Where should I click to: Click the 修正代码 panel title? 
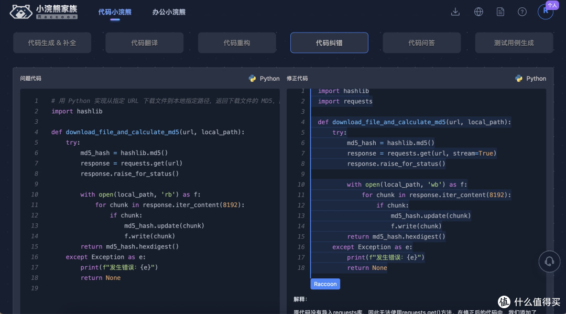[297, 78]
